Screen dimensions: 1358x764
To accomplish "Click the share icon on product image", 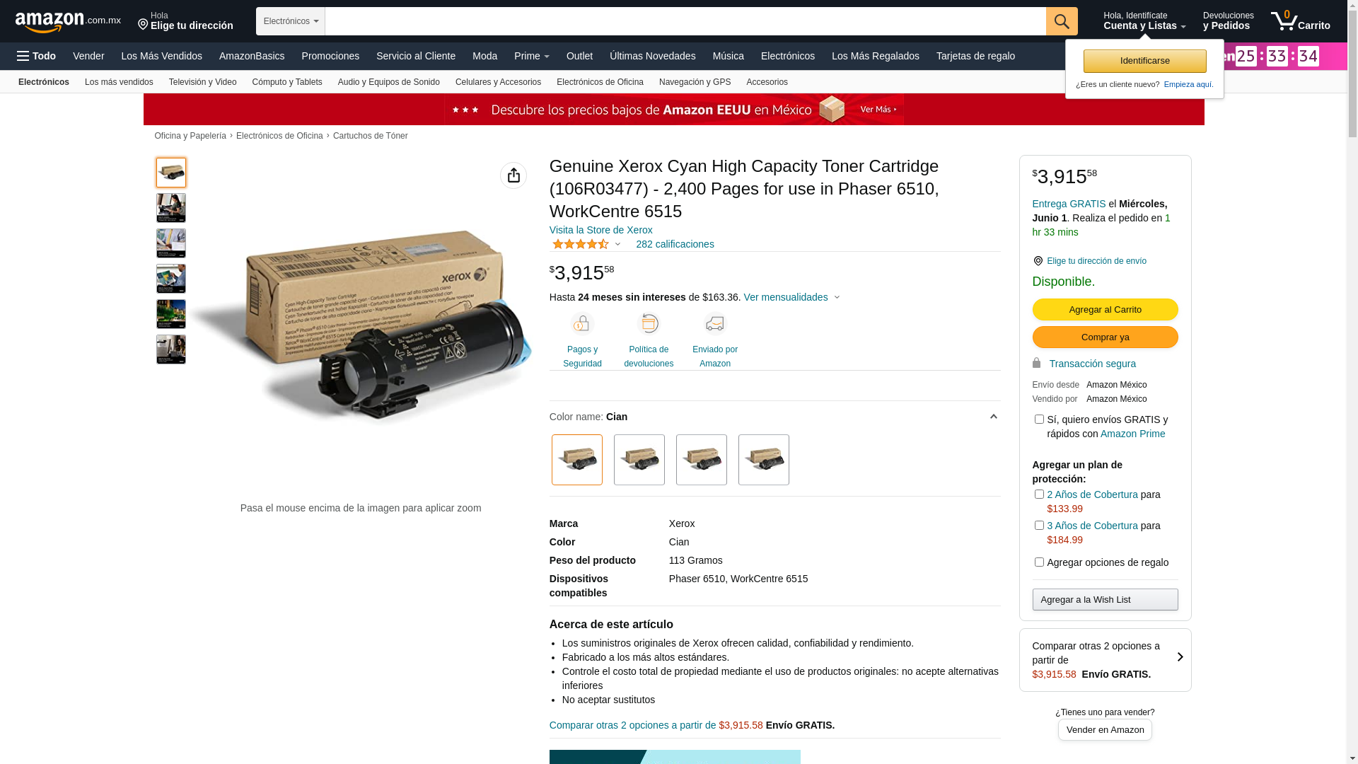I will [513, 175].
